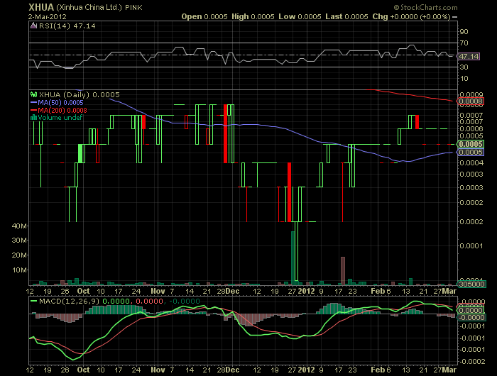Screen dimensions: 497x376
Task: Click the XHUA ticker symbol in header
Action: click(x=41, y=7)
